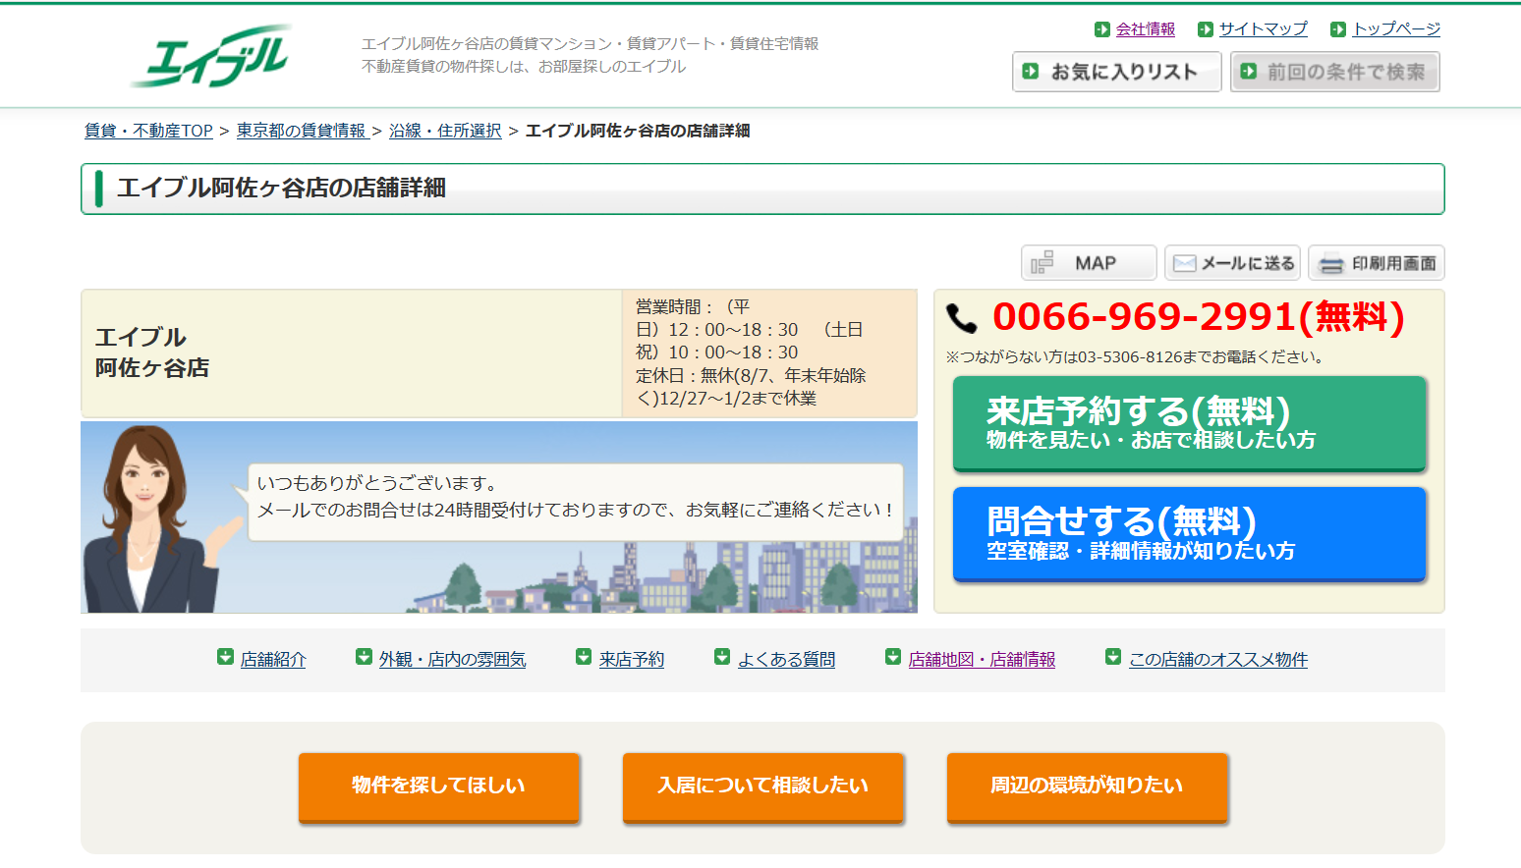Jump to 店舗地図・店舗情報 section

983,660
